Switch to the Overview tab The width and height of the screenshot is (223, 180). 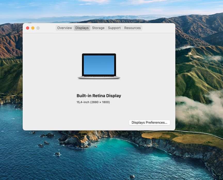point(65,28)
